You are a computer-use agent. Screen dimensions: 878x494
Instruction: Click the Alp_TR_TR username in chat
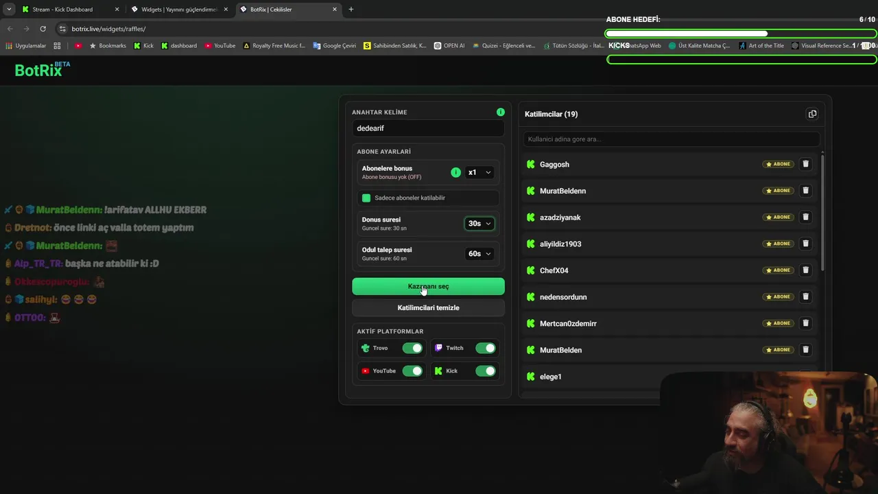[38, 263]
